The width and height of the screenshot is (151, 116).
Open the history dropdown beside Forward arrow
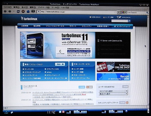tap(14, 11)
